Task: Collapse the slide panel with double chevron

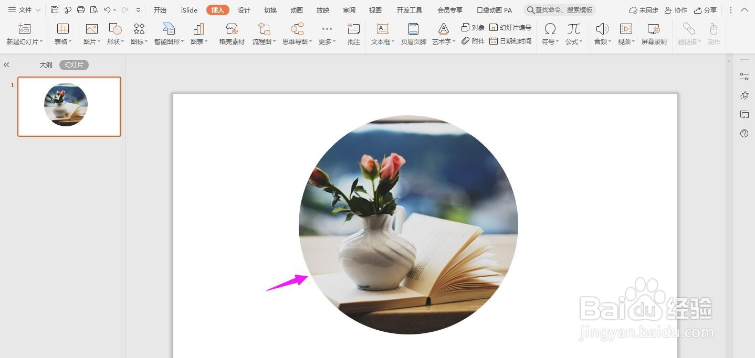Action: coord(6,65)
